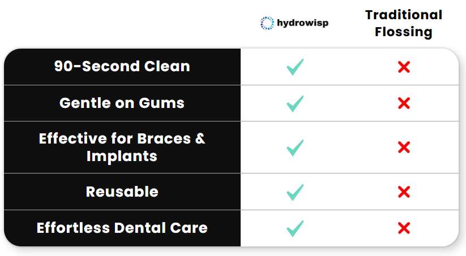Click the red X for Gentle on Gums
The height and width of the screenshot is (256, 466).
click(x=404, y=103)
